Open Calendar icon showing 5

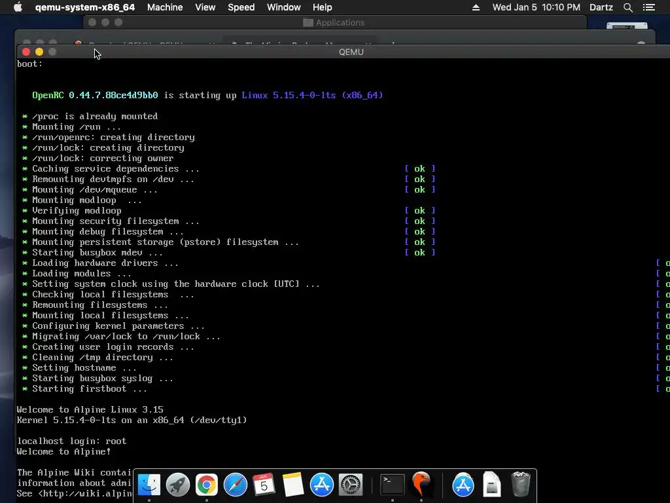264,485
